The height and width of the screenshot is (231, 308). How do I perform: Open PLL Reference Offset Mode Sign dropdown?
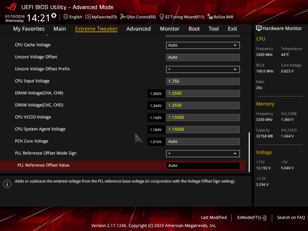[203, 154]
